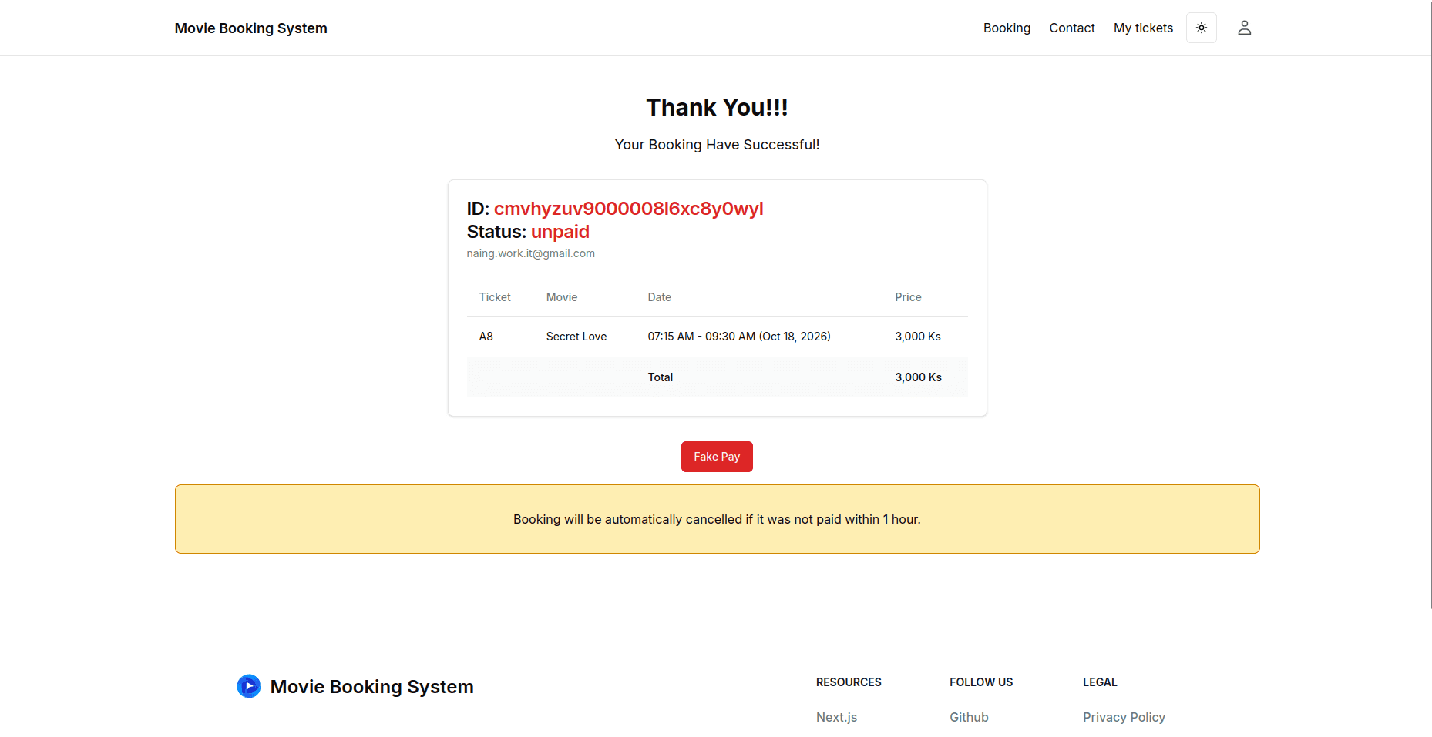This screenshot has width=1432, height=737.
Task: Click the Thank You!!! heading
Action: pyautogui.click(x=717, y=107)
